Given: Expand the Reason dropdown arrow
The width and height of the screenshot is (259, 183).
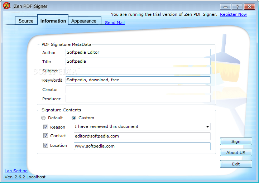Looking at the screenshot, I should pos(207,127).
